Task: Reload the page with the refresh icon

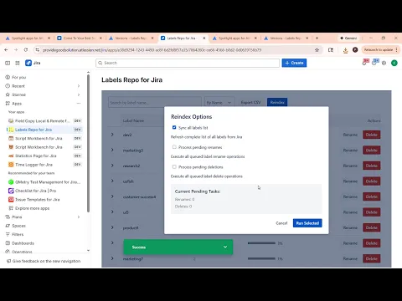Action: [x=26, y=50]
